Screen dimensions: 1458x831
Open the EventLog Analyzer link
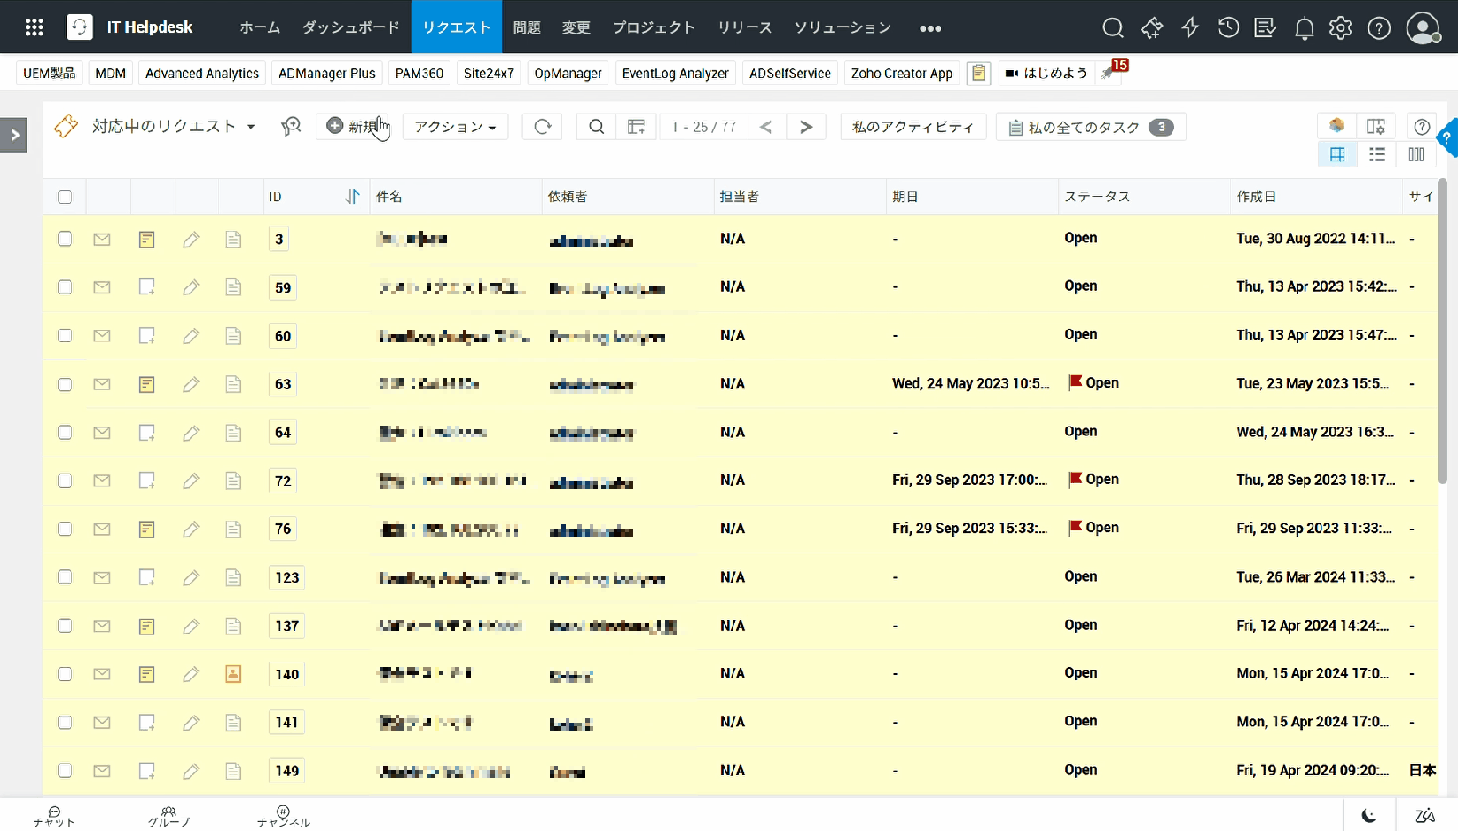click(675, 74)
